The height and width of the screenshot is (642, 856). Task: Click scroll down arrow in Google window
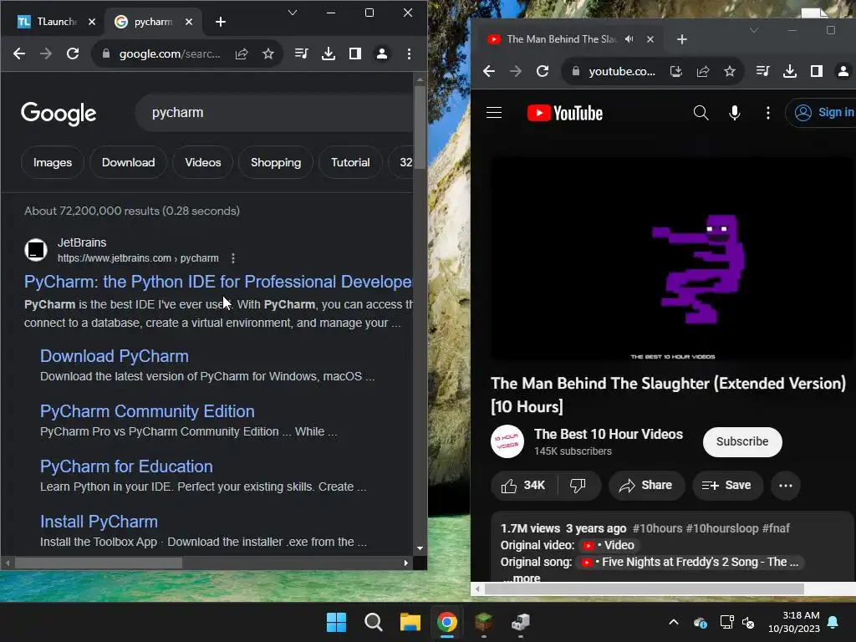click(420, 548)
